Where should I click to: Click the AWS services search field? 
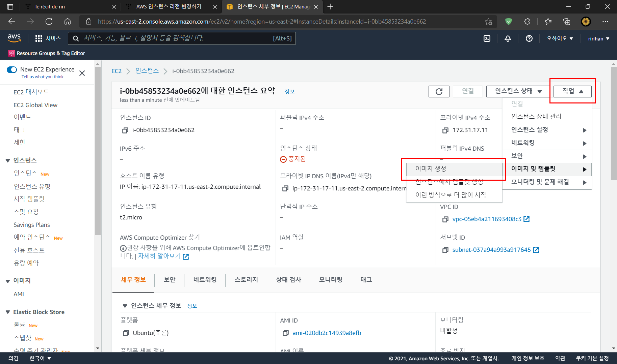(x=182, y=38)
